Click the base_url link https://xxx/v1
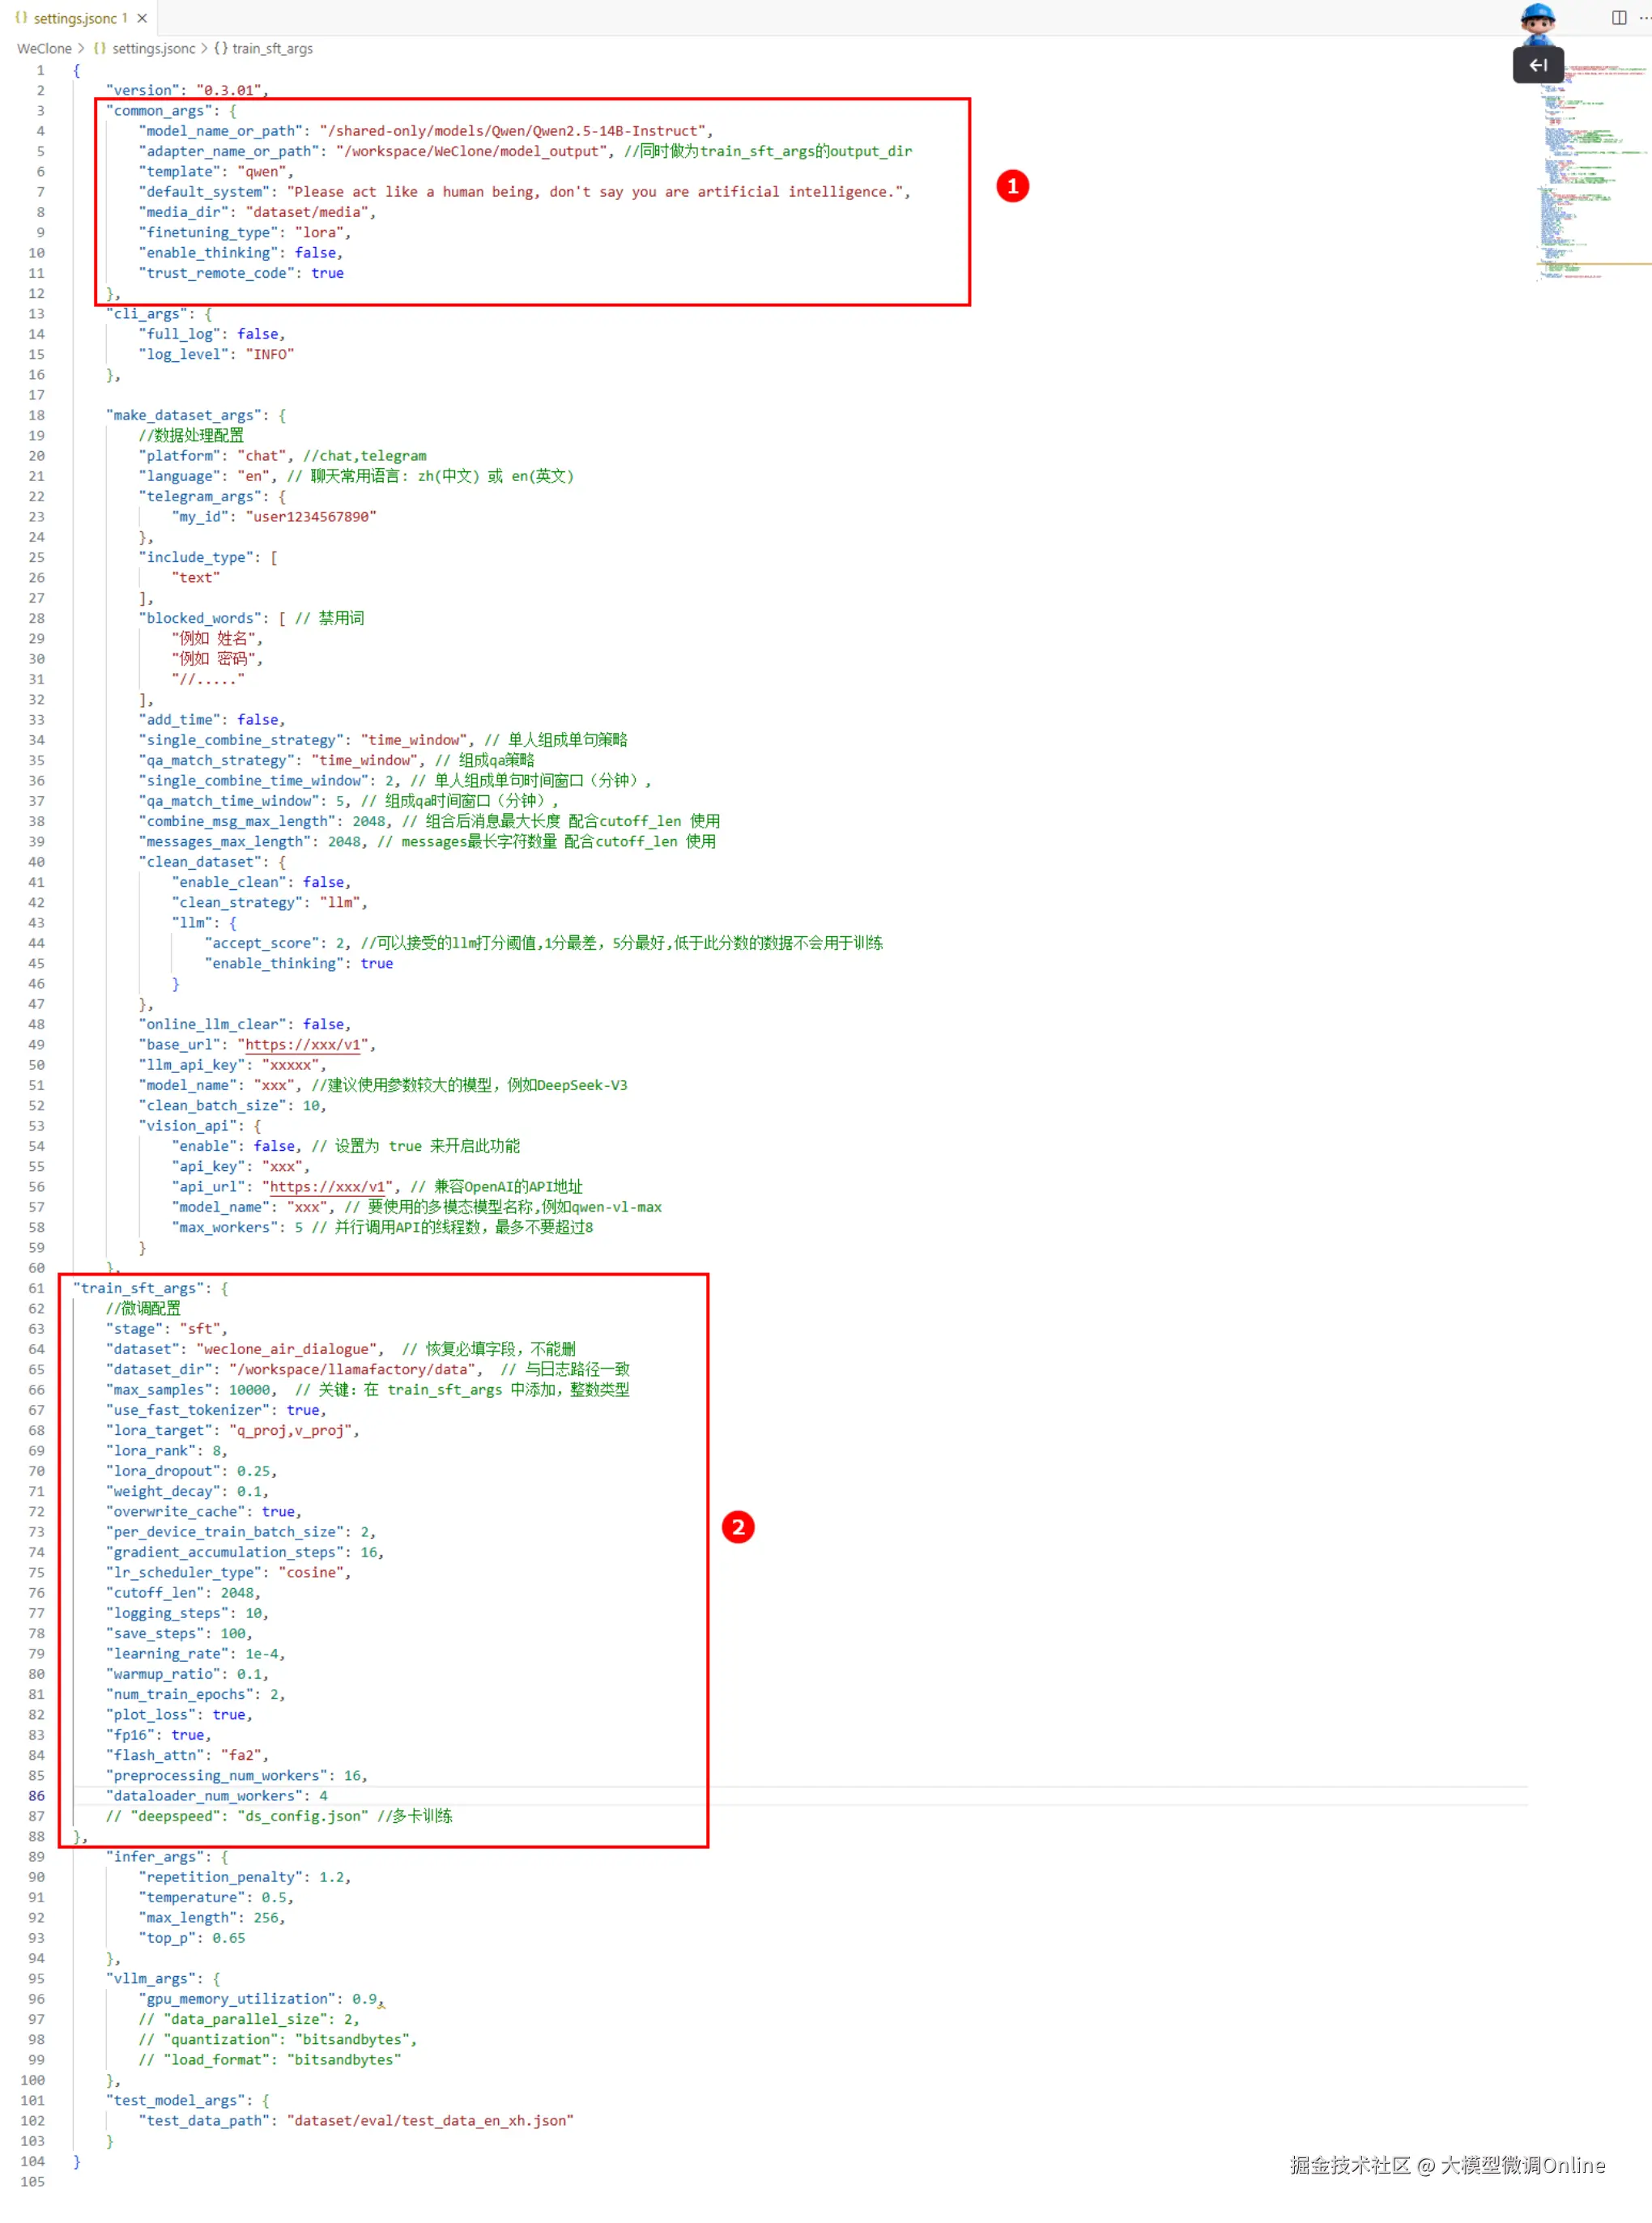The height and width of the screenshot is (2223, 1652). coord(302,1044)
